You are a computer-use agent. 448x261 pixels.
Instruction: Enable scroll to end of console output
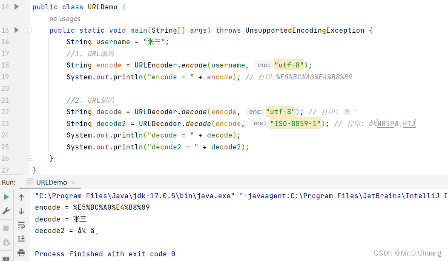21,239
